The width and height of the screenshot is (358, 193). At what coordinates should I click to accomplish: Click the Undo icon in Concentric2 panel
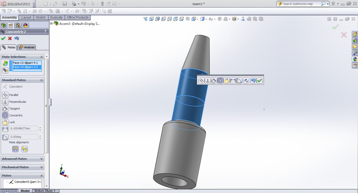click(x=17, y=38)
